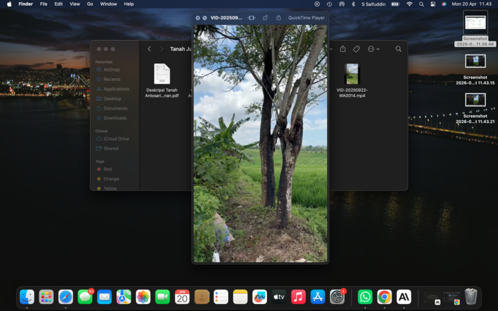Expand the Finder more-actions ellipsis dropdown
498x311 pixels.
tap(373, 49)
